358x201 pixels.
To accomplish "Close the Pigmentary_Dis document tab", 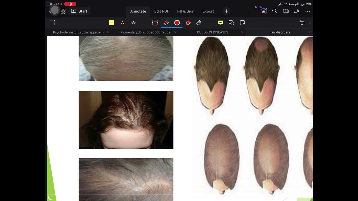I will point(175,32).
